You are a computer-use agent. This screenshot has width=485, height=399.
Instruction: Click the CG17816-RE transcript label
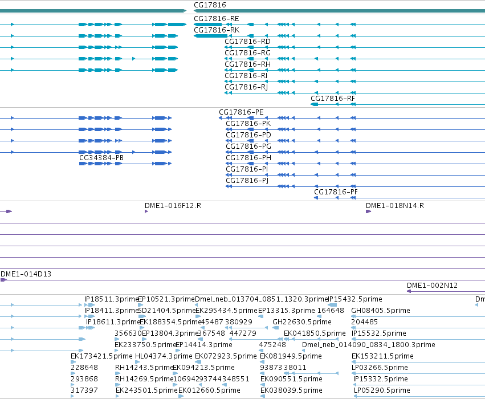[x=216, y=19]
